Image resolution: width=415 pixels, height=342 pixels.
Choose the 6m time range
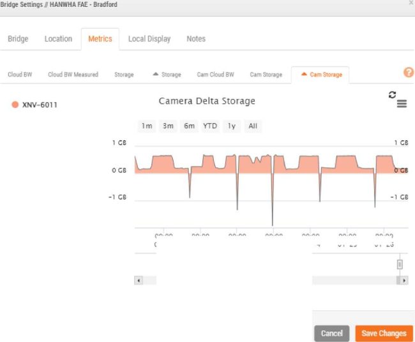click(189, 126)
